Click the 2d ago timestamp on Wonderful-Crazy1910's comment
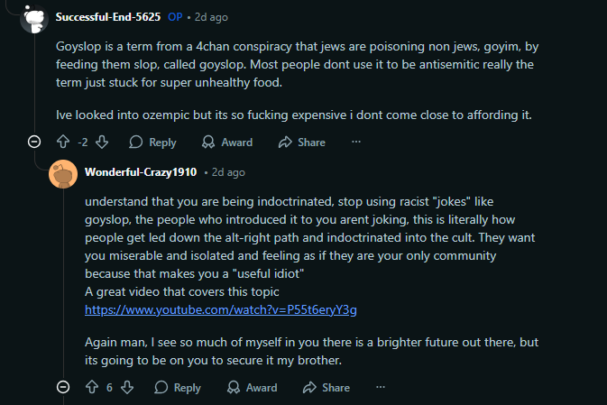Image resolution: width=607 pixels, height=405 pixels. (x=227, y=171)
